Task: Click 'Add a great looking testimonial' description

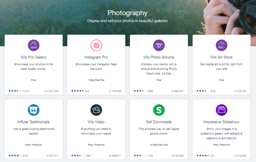Action: [33, 131]
